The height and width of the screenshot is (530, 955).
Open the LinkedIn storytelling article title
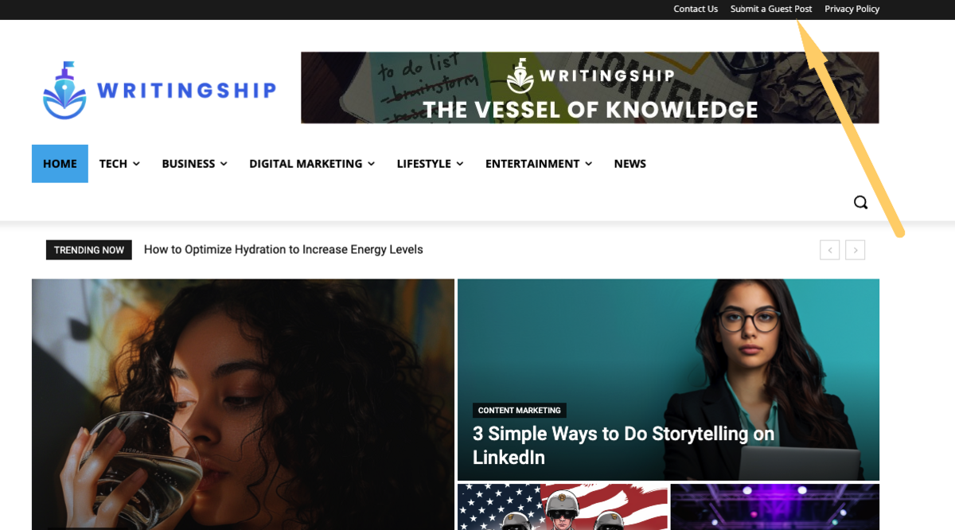pyautogui.click(x=623, y=446)
